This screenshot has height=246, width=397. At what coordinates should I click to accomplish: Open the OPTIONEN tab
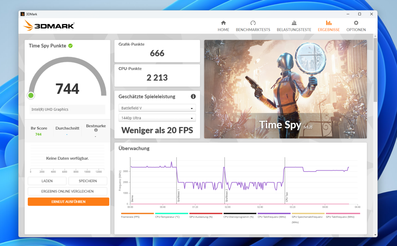coord(356,26)
